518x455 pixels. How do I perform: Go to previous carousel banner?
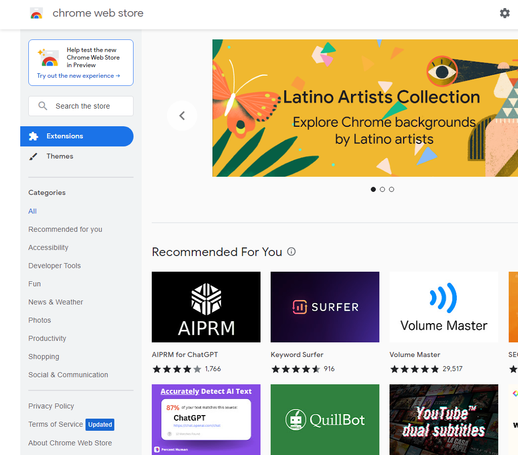tap(182, 116)
